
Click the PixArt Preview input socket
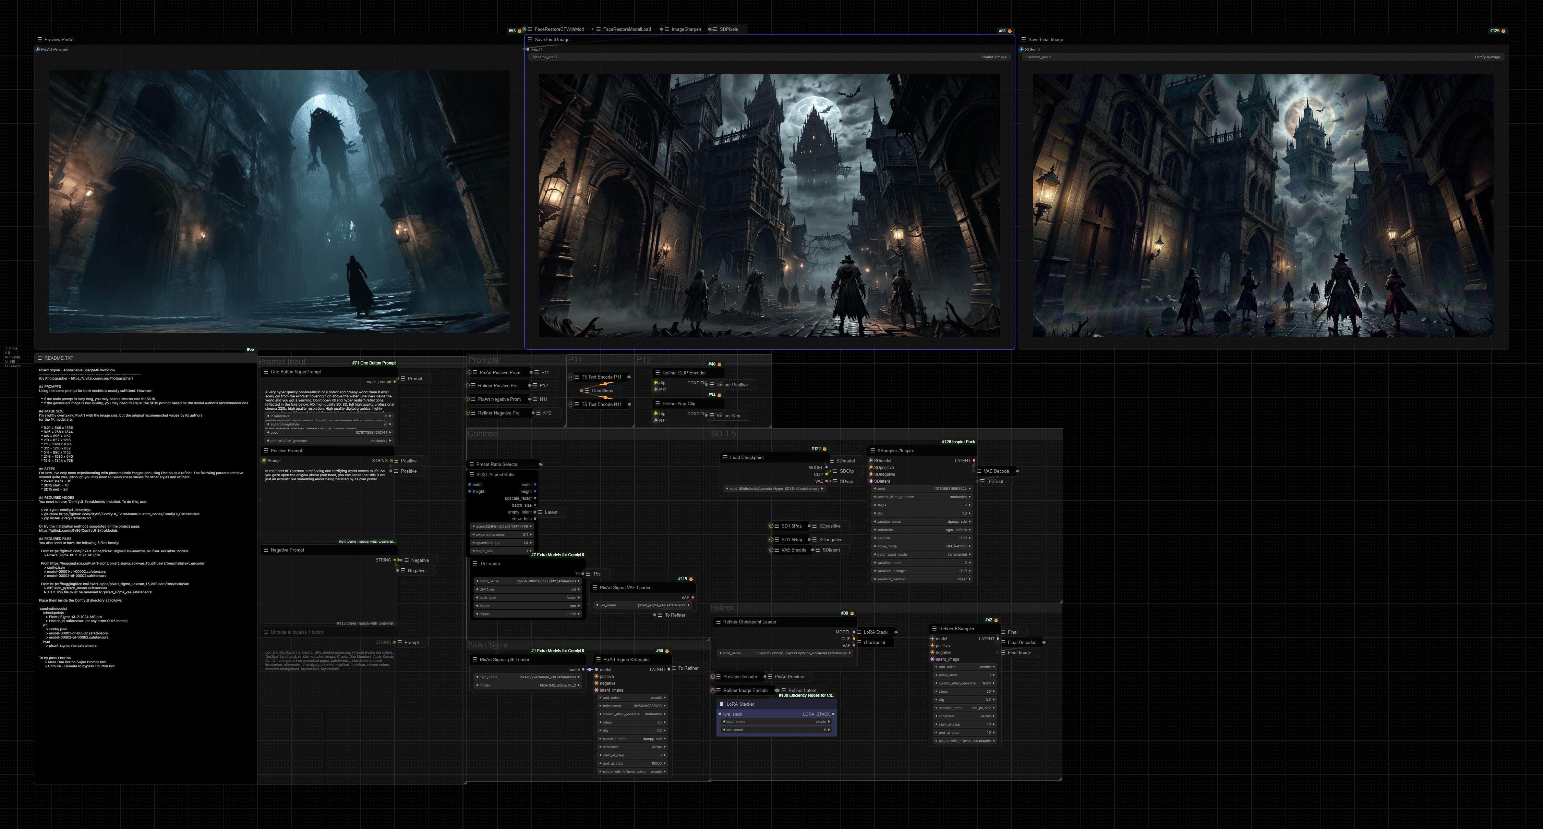pos(38,50)
